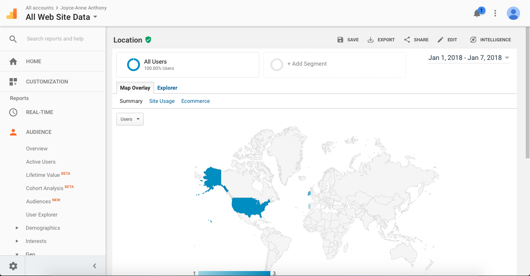Click the page vertical scrollbar

tap(528, 92)
